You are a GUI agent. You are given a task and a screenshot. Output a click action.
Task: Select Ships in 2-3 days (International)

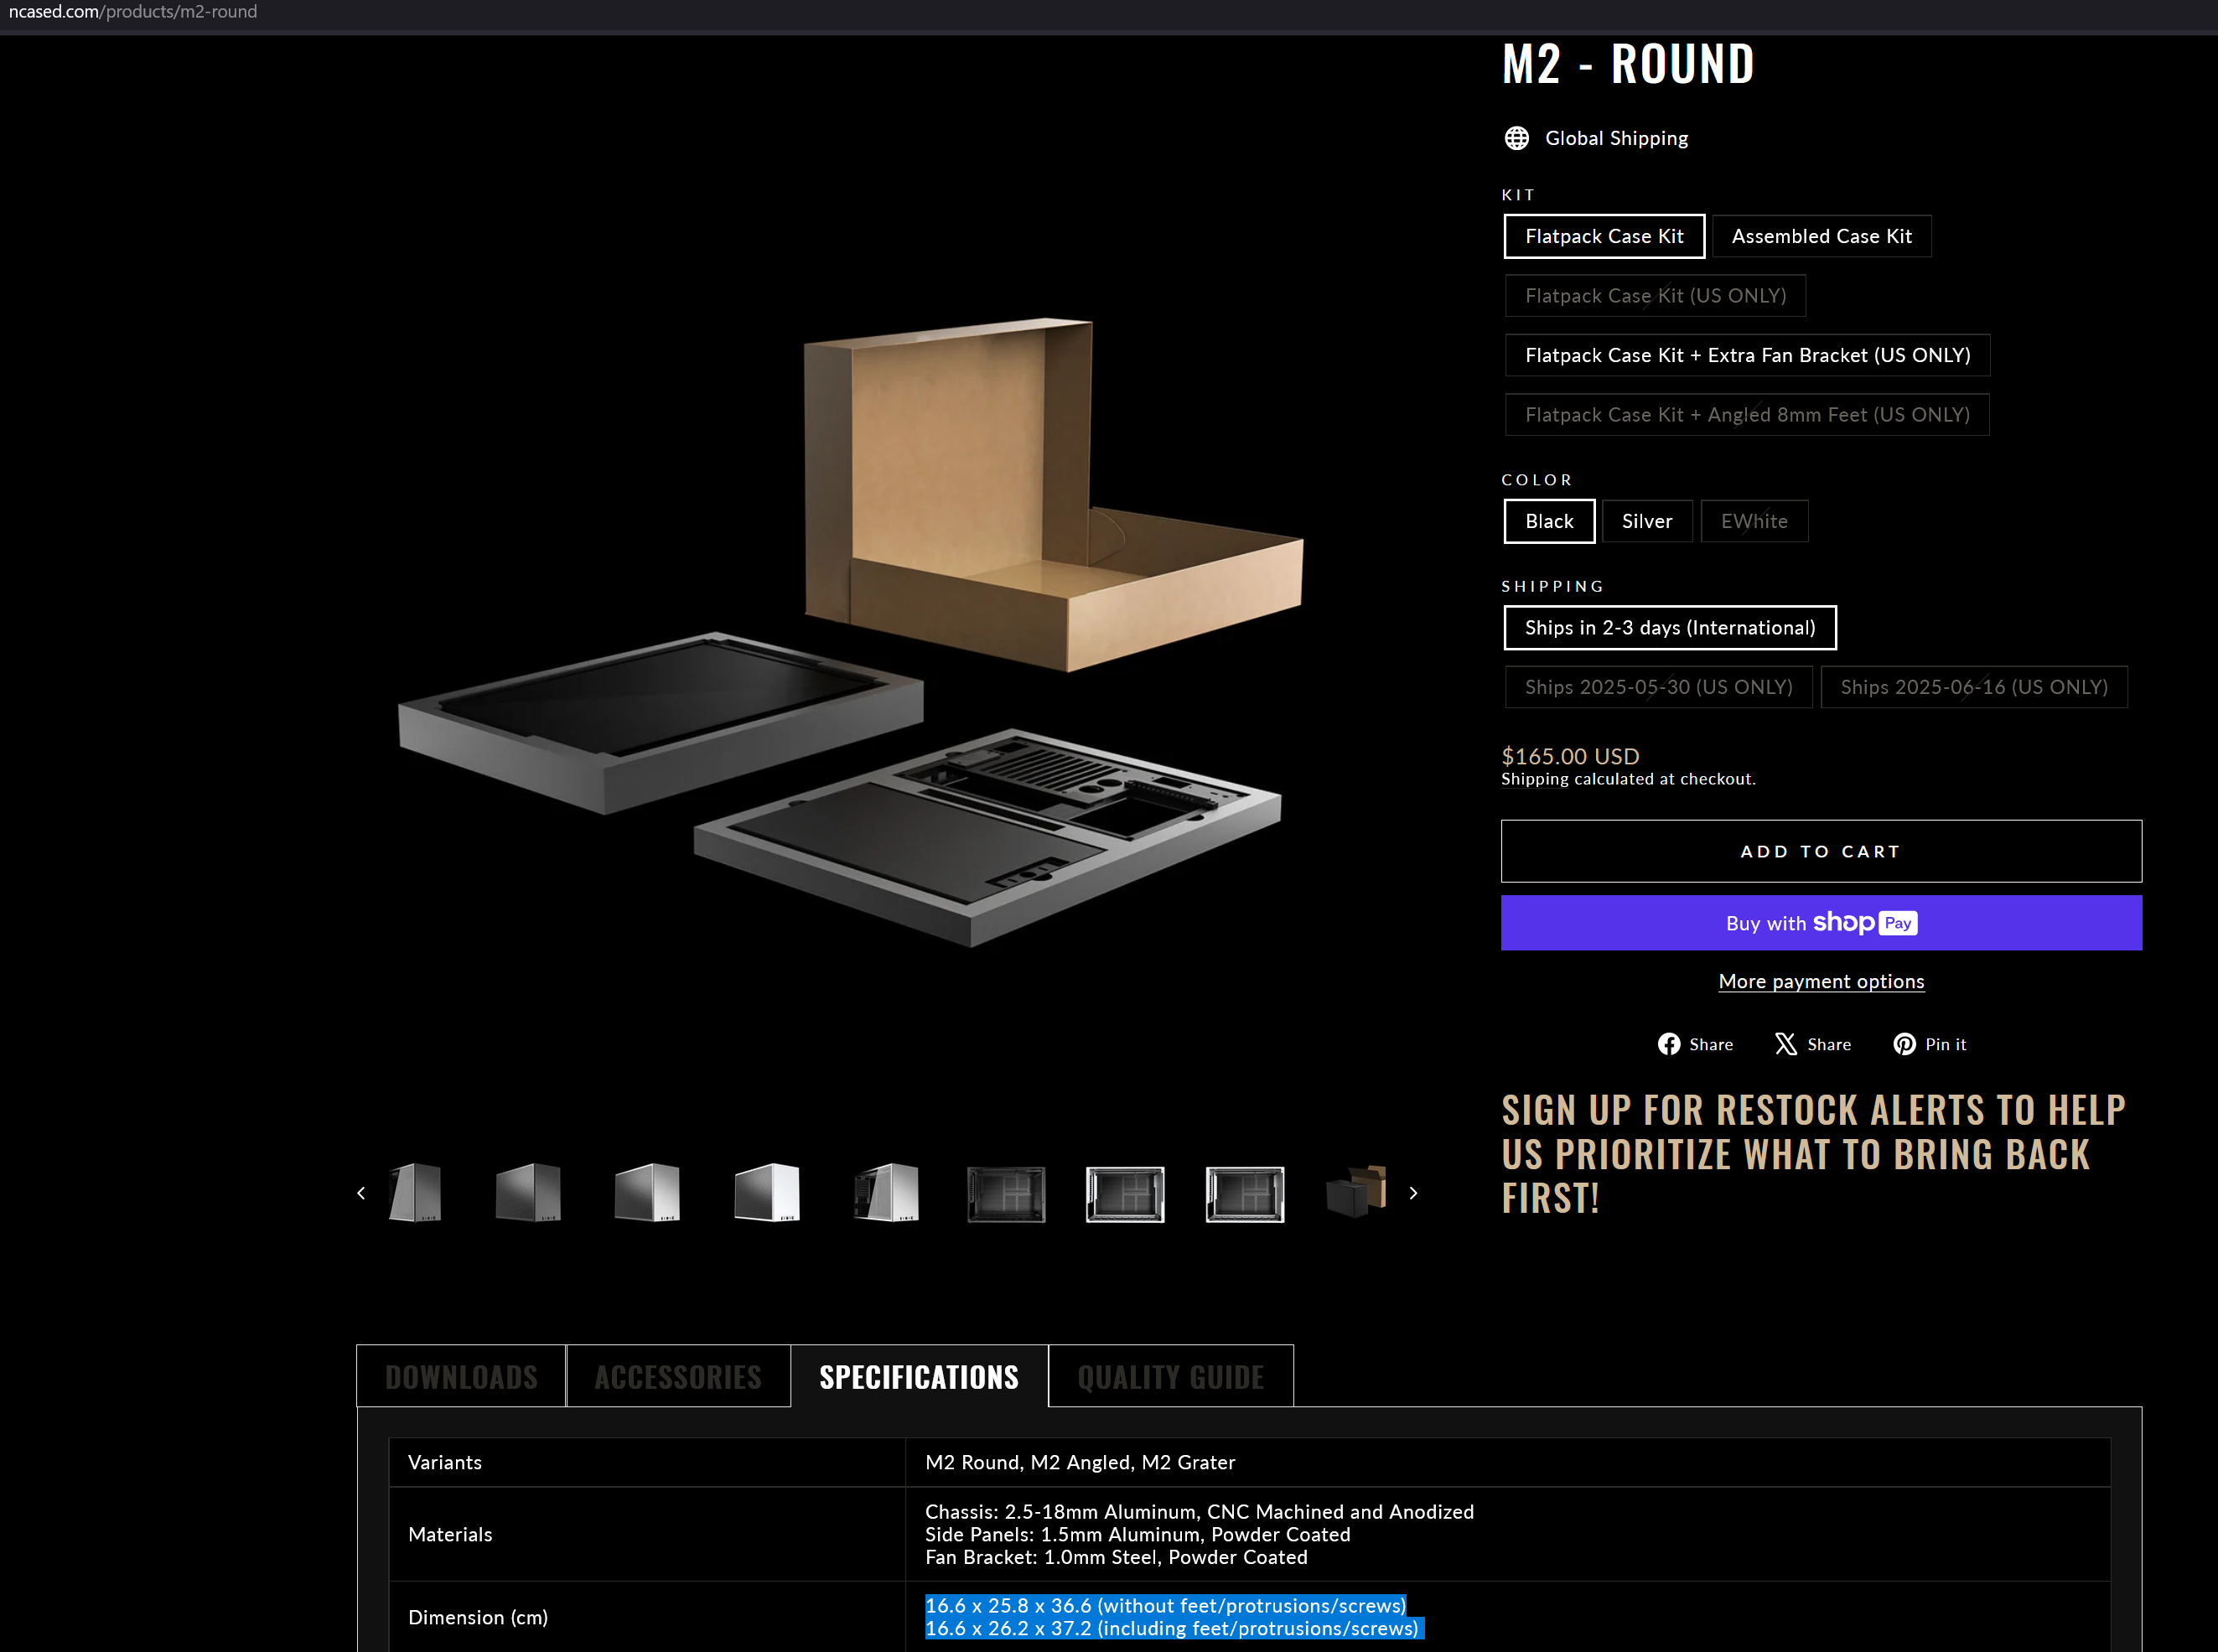pyautogui.click(x=1669, y=628)
